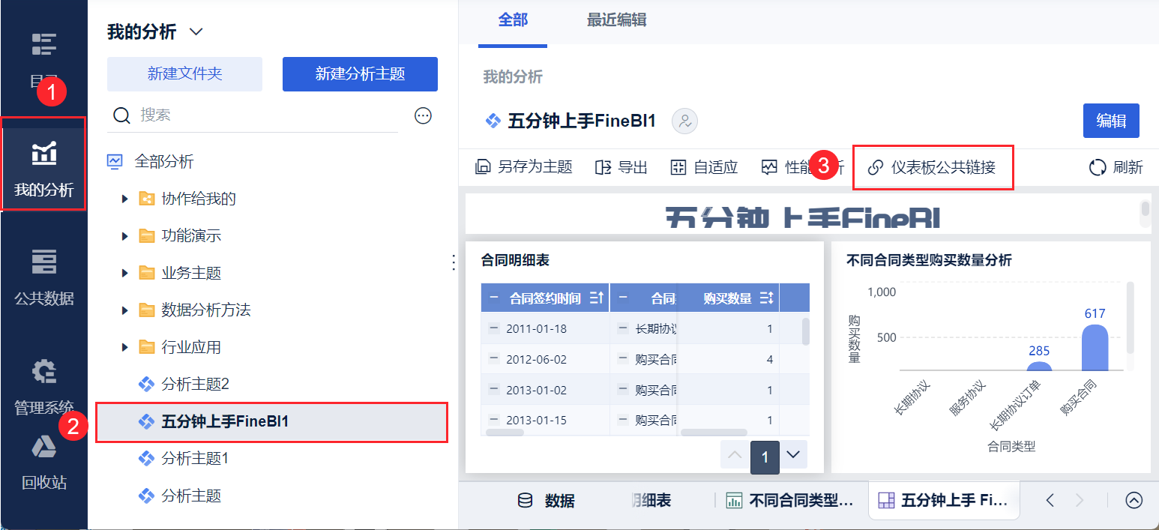Click Export (导出) in the toolbar
The height and width of the screenshot is (530, 1159).
621,167
